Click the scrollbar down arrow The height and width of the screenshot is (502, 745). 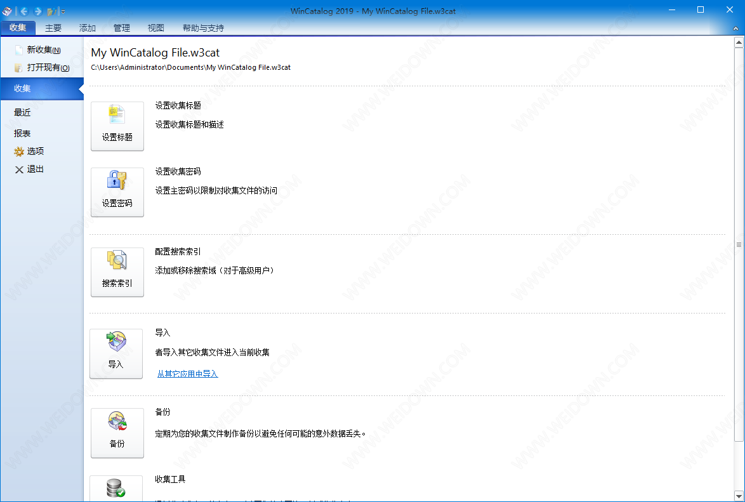(x=739, y=496)
